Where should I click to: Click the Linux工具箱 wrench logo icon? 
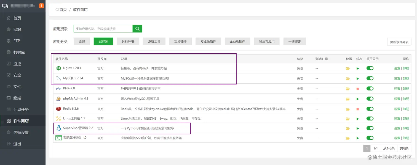click(x=58, y=119)
